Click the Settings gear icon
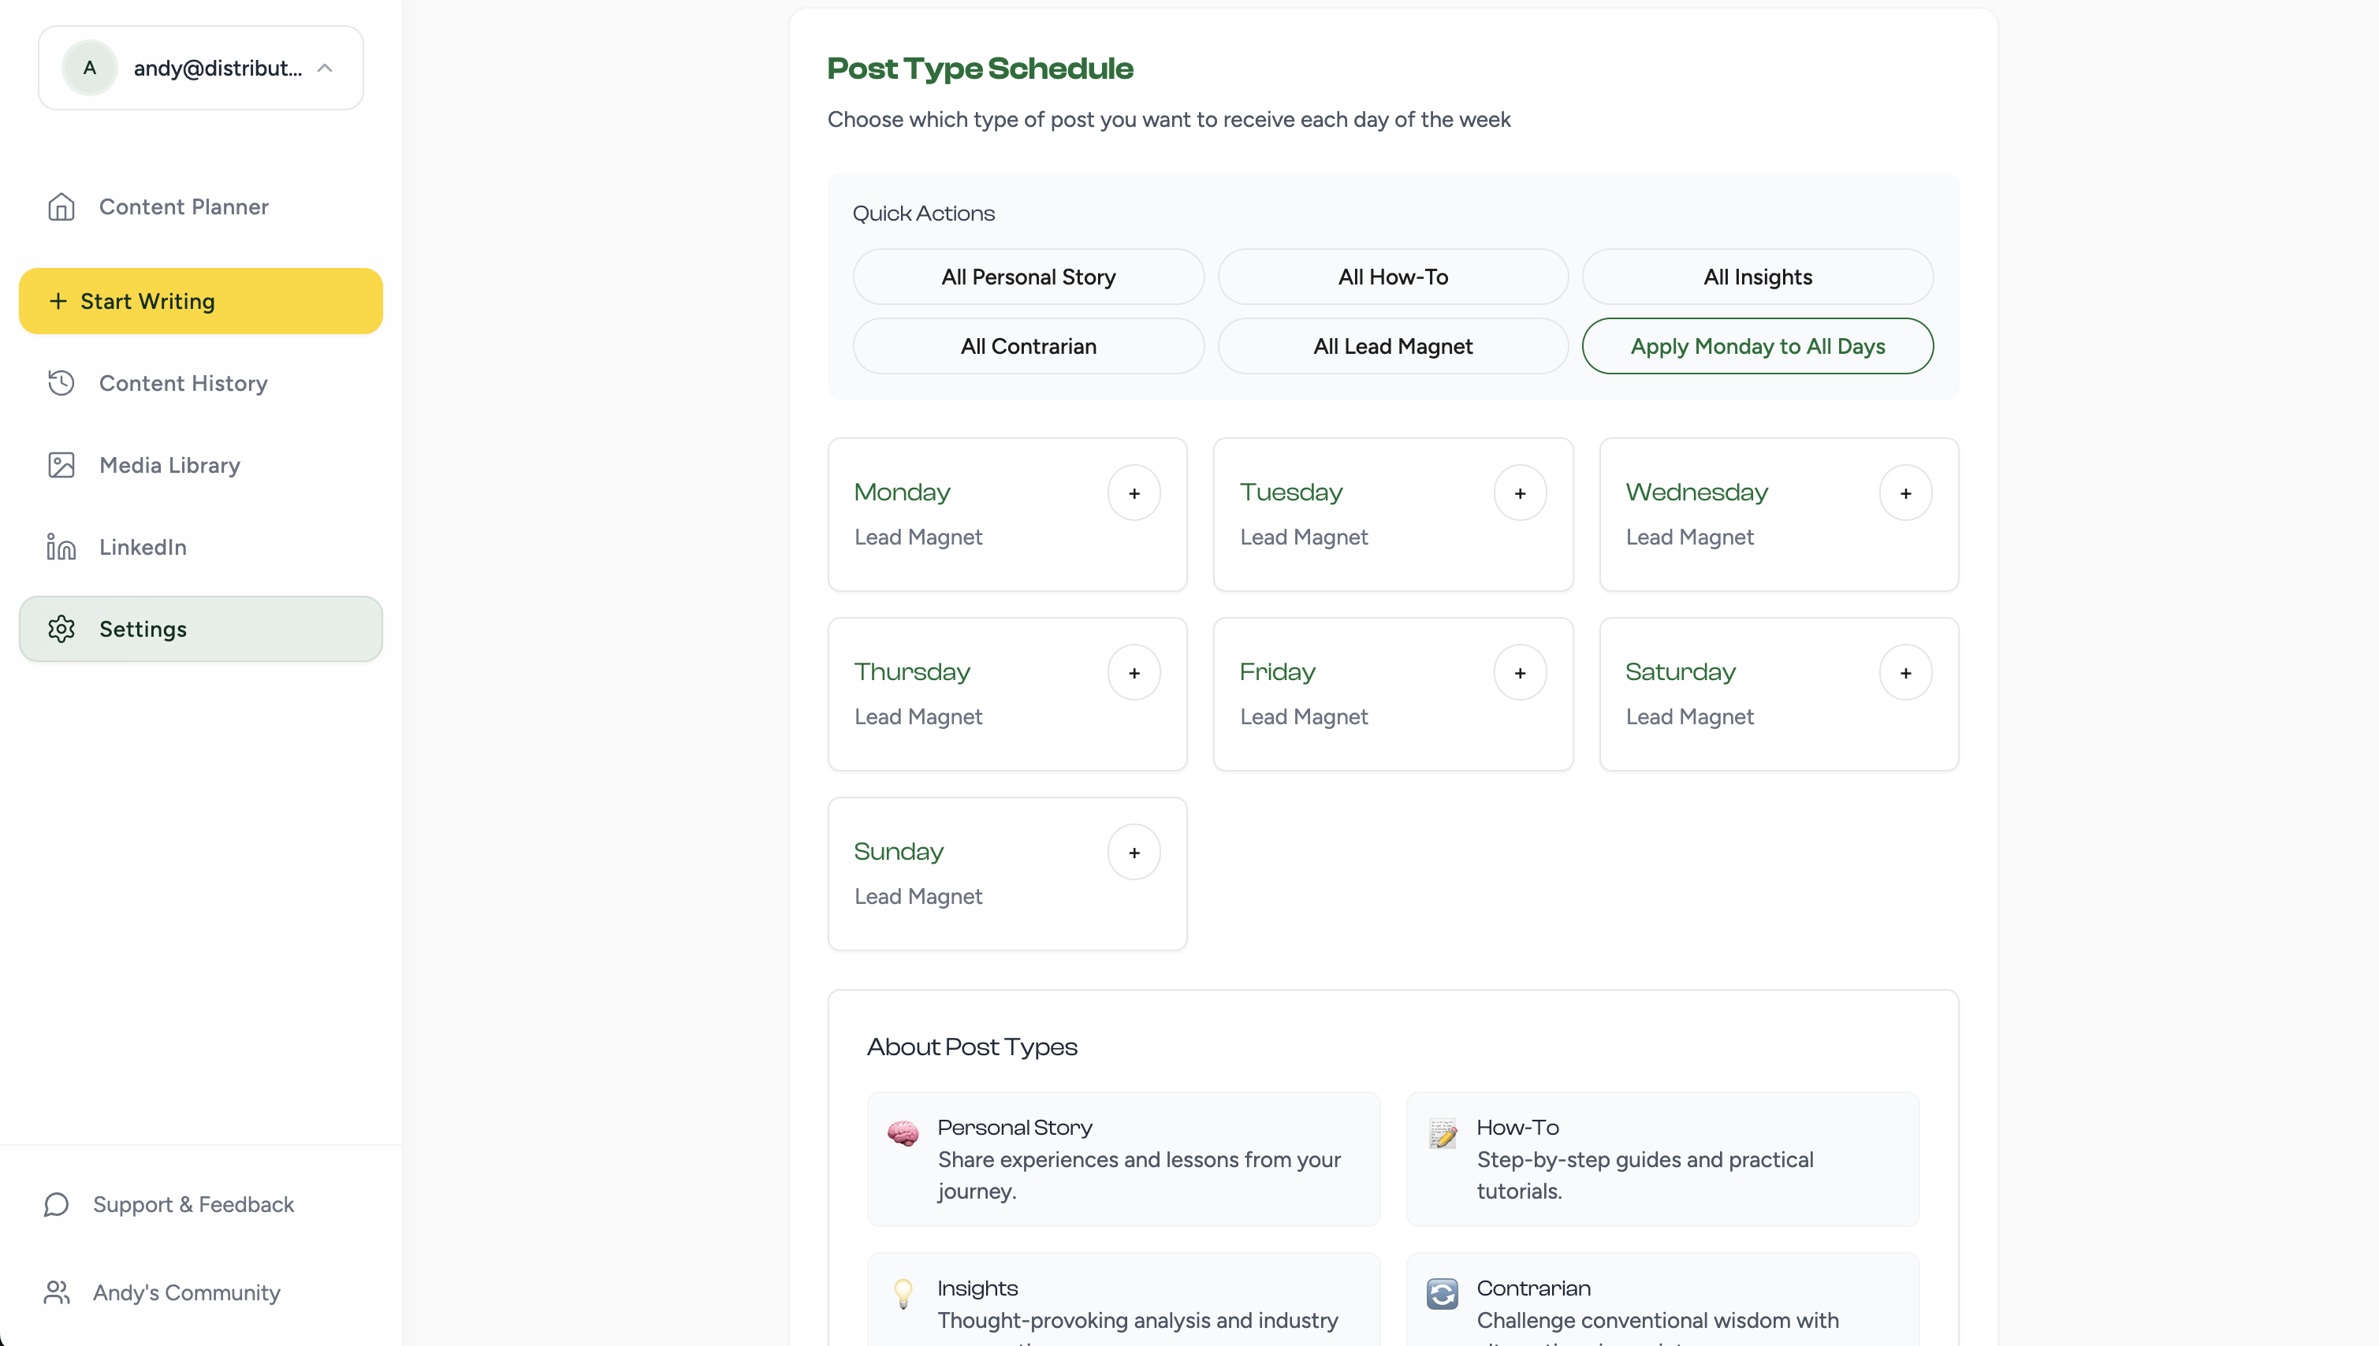Image resolution: width=2379 pixels, height=1346 pixels. point(61,629)
